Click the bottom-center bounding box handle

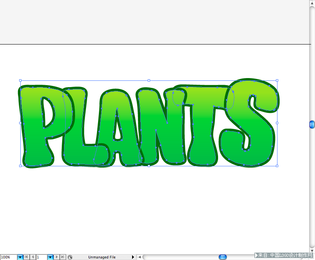[x=149, y=166]
